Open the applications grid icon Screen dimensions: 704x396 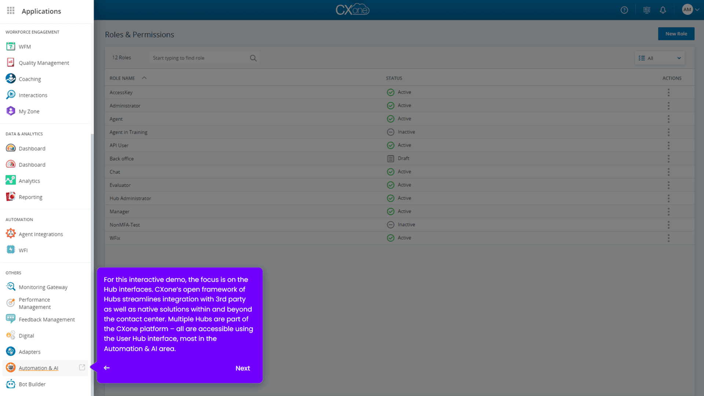click(x=11, y=11)
